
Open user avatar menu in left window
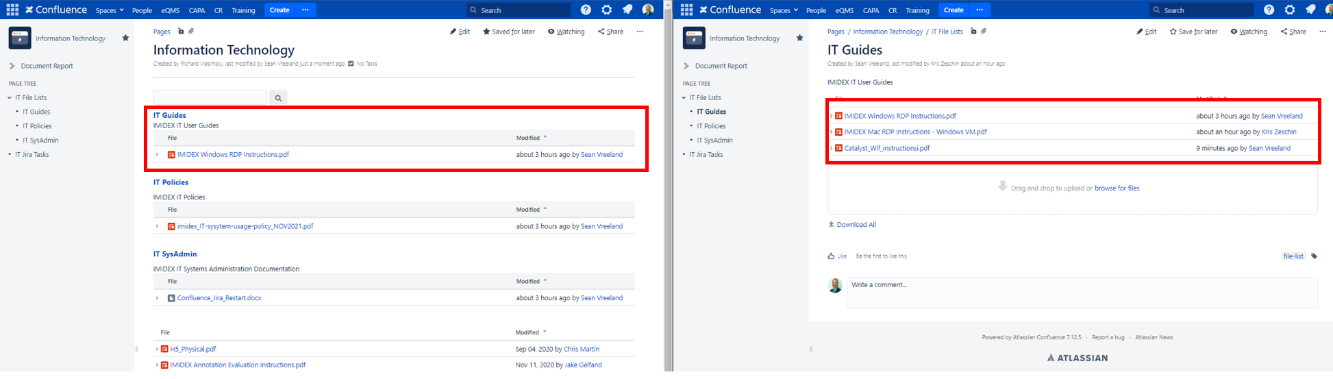[x=647, y=10]
